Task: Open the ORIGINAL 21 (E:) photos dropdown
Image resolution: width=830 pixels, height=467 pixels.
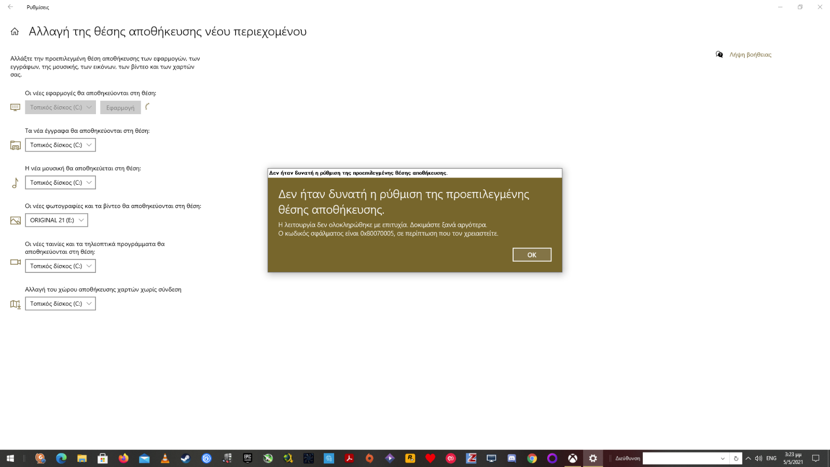Action: pos(57,220)
